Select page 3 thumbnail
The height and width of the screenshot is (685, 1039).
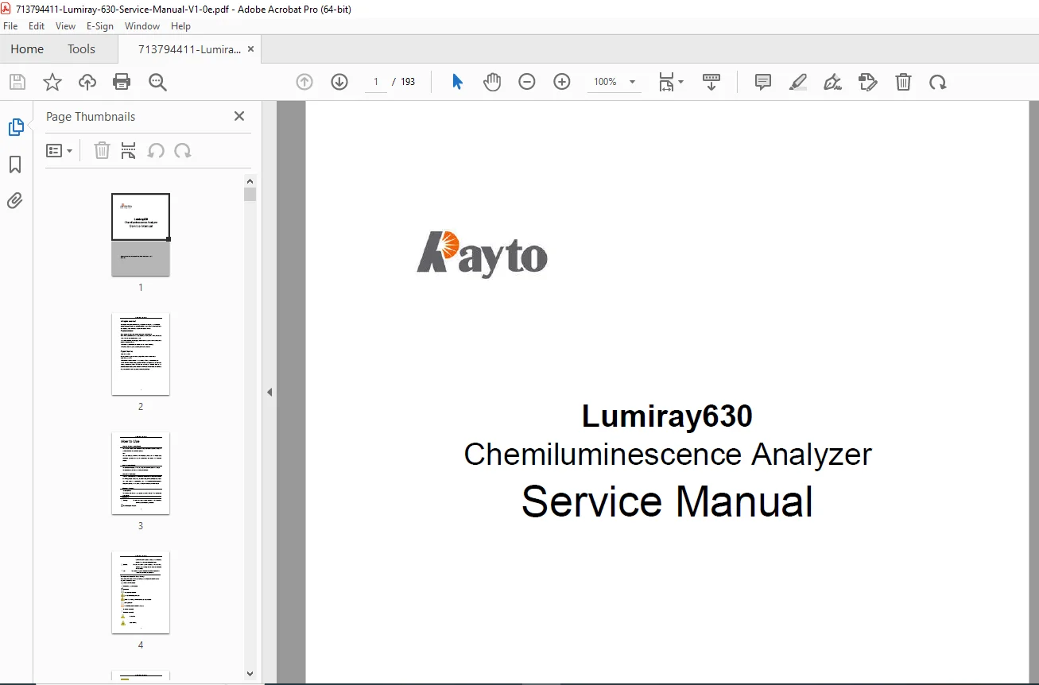tap(141, 474)
